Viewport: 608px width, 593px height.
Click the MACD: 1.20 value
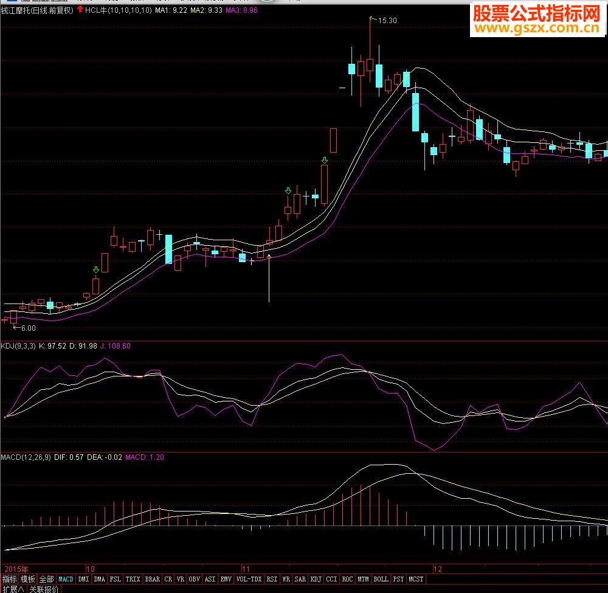(x=145, y=457)
